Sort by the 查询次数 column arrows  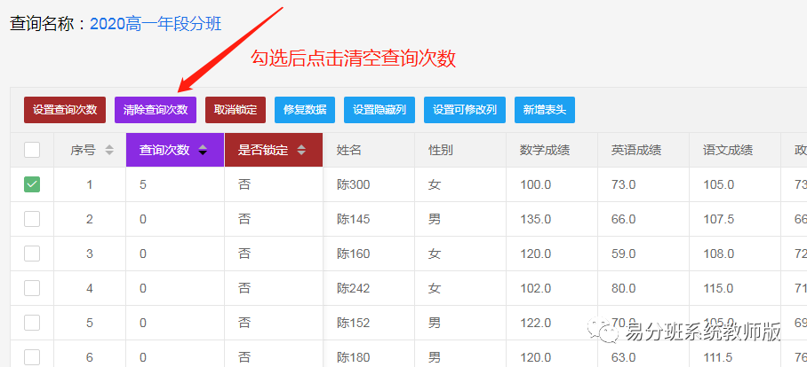(x=203, y=151)
